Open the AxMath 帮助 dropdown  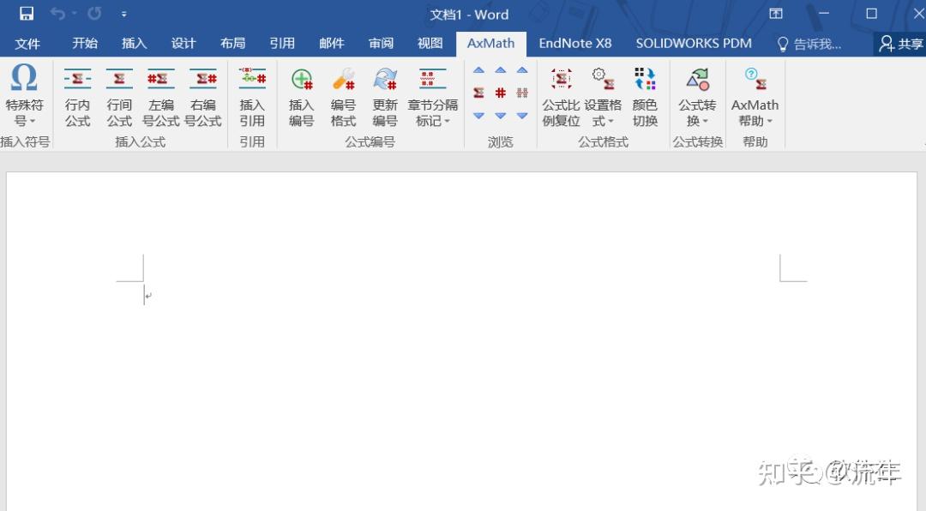tap(755, 97)
